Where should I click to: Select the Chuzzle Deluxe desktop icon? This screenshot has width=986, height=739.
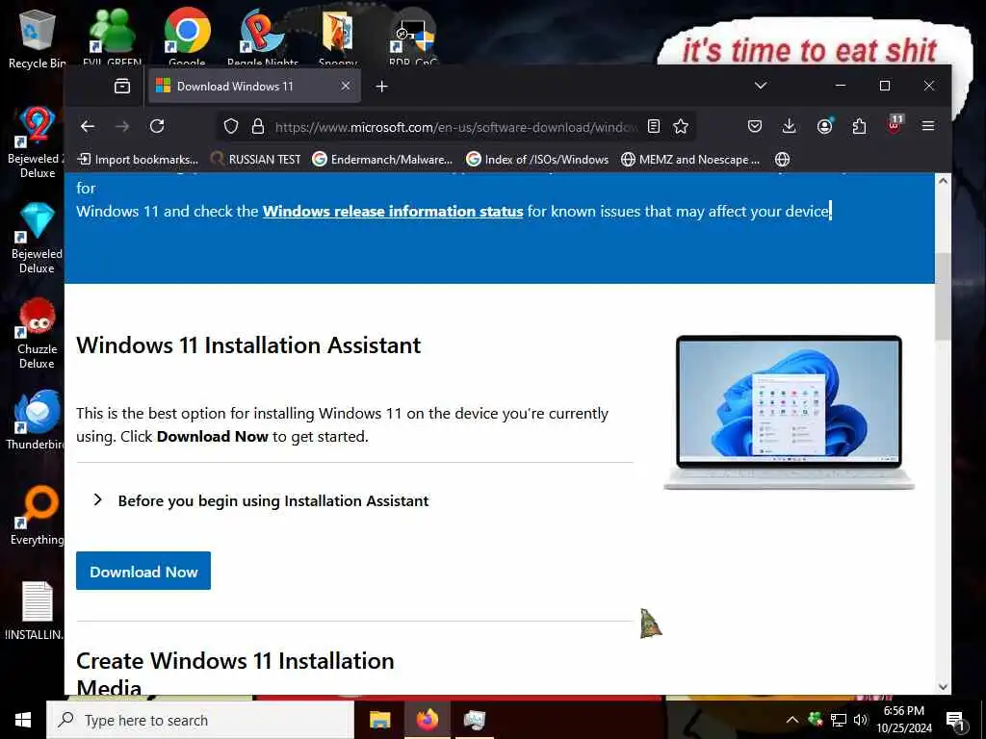click(38, 334)
